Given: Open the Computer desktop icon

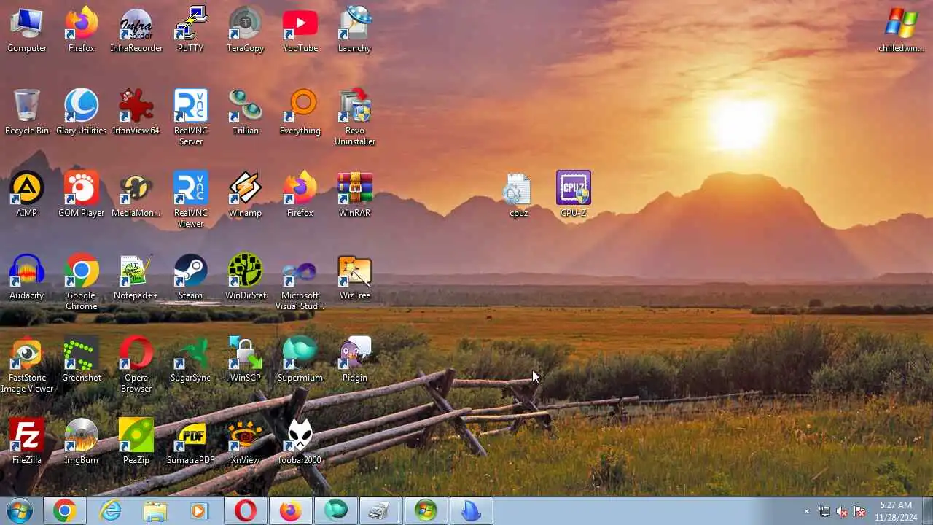Looking at the screenshot, I should pyautogui.click(x=27, y=30).
